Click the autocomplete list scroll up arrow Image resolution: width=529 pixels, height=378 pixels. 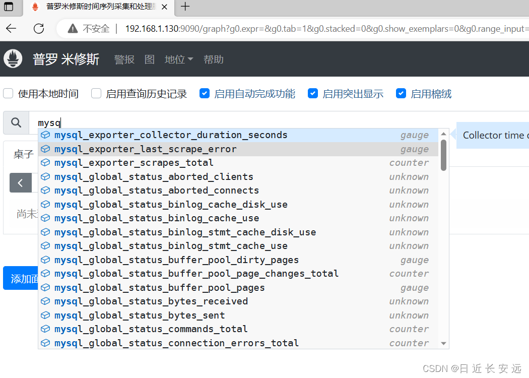pyautogui.click(x=444, y=134)
